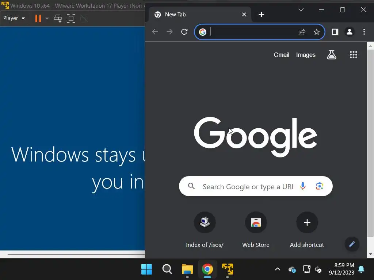Screen dimensions: 374x280
Task: Minimize the Chrome window
Action: coord(321,10)
